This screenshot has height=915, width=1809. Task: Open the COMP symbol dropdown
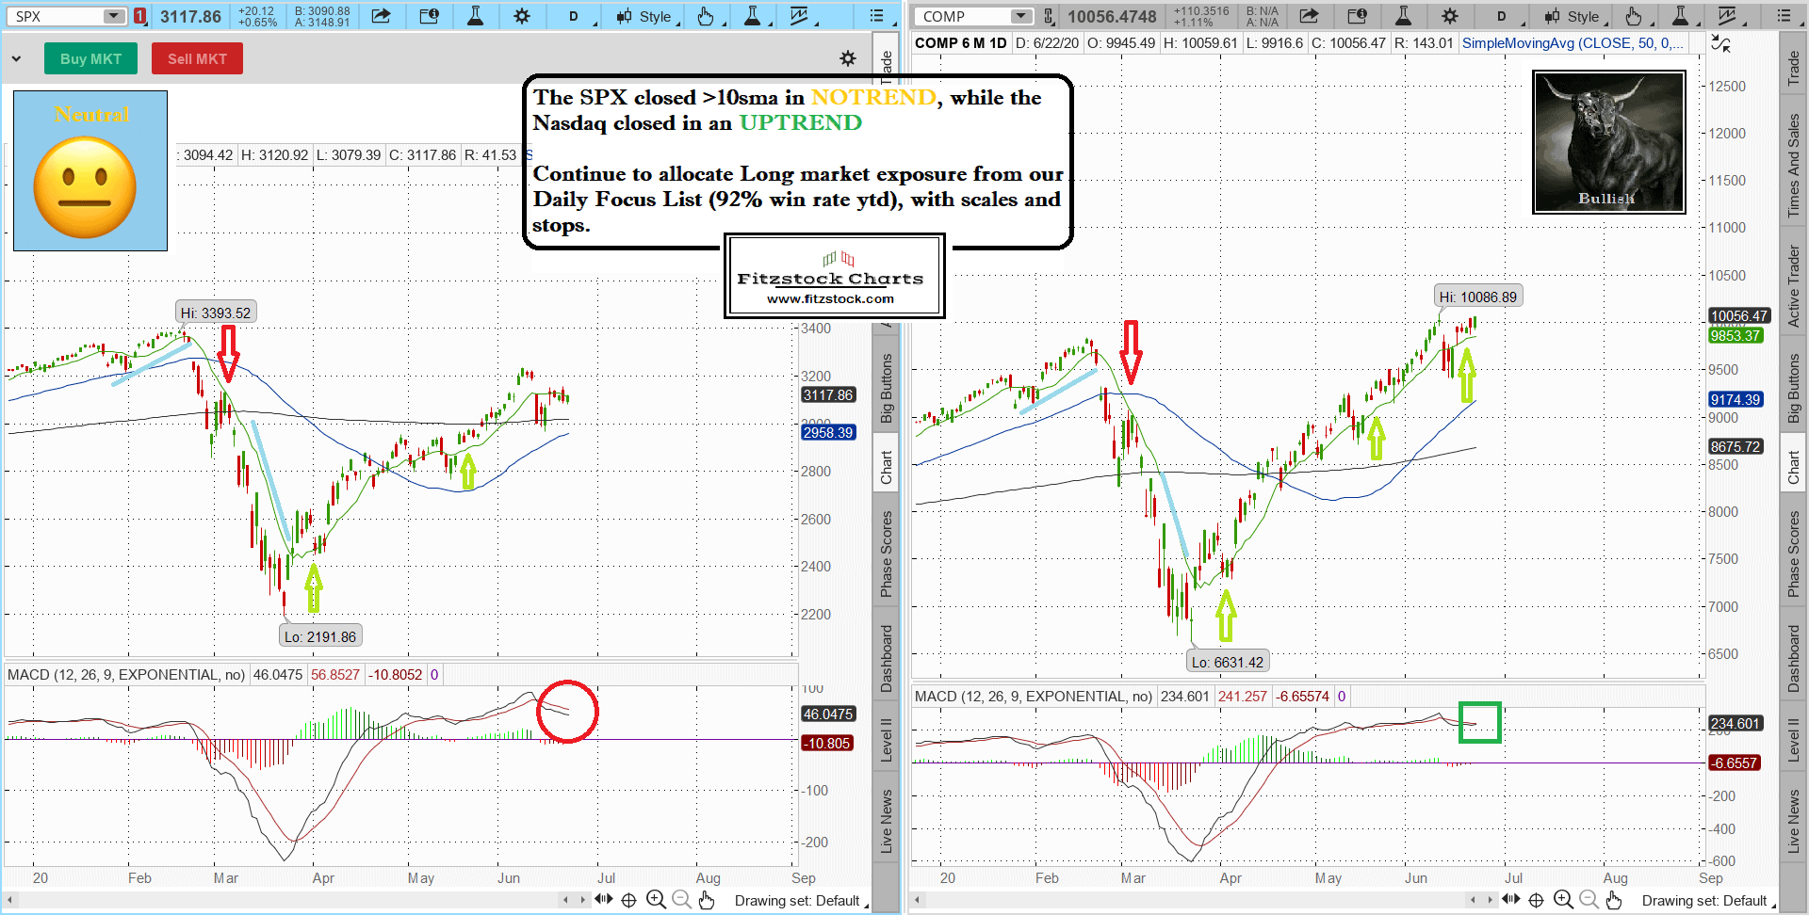(x=1021, y=16)
